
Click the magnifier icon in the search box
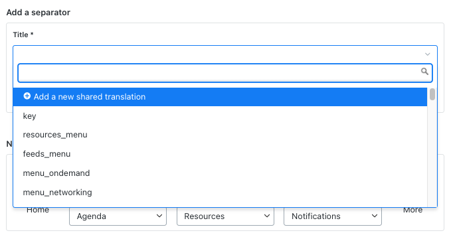(424, 71)
